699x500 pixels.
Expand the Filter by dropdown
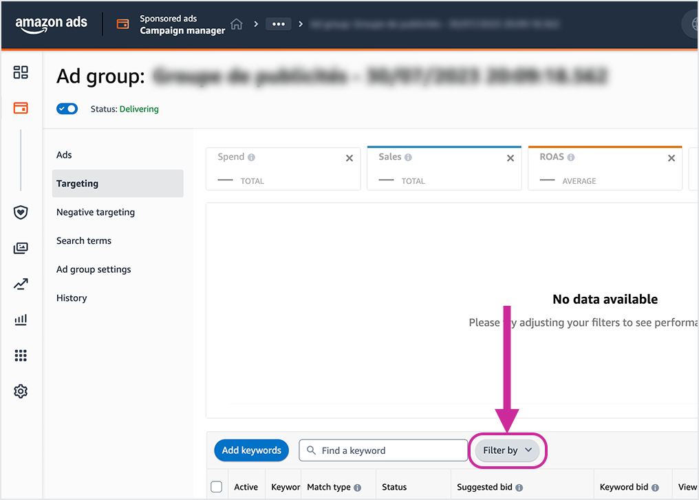(x=508, y=450)
